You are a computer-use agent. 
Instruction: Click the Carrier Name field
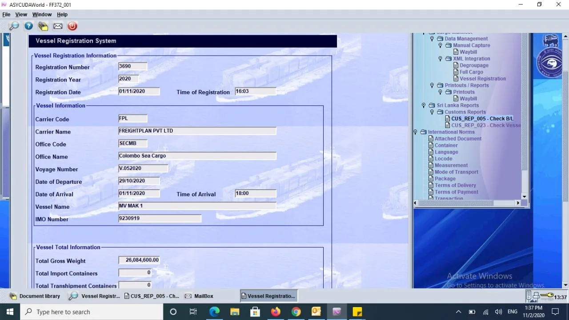[x=197, y=131]
